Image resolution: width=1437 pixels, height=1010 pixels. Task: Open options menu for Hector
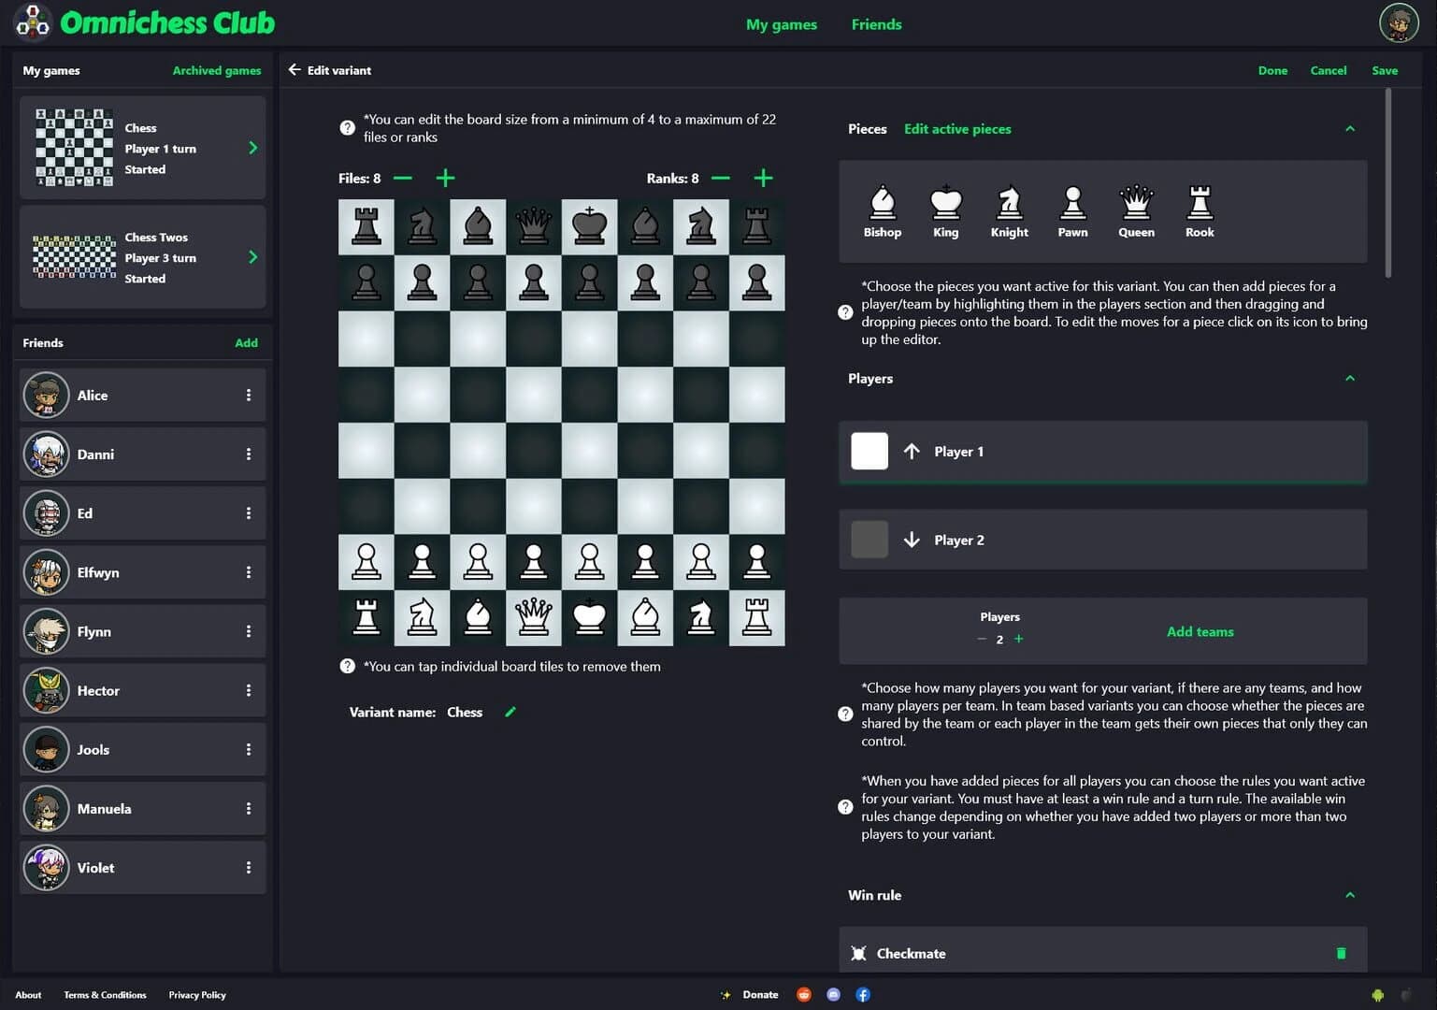(249, 690)
